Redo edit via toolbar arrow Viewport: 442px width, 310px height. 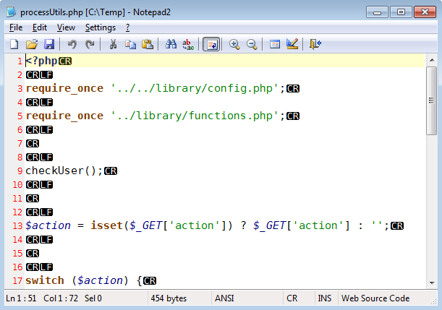tap(90, 44)
